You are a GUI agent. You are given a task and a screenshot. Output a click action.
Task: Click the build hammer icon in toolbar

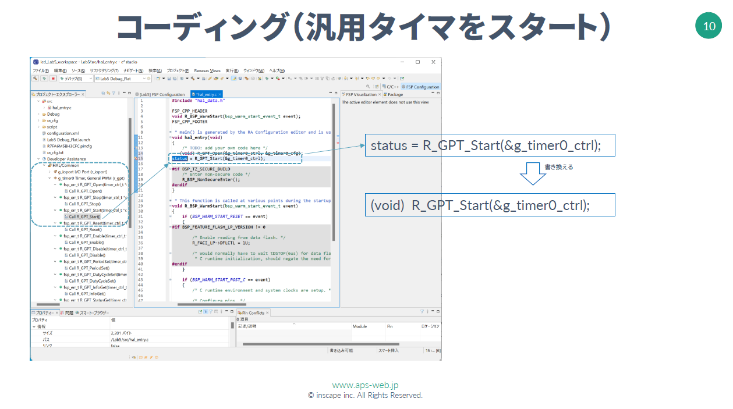point(35,78)
